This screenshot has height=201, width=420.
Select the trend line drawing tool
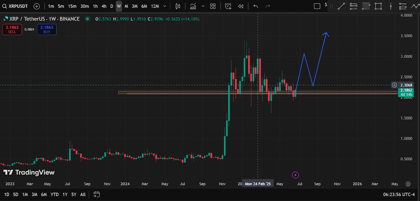[341, 6]
